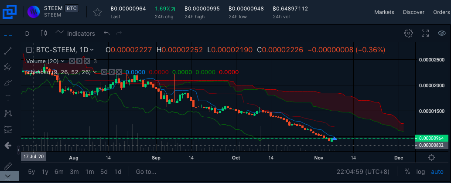Click the back arrow icon in left toolbar
Viewport: 451px width, 183px height.
(x=8, y=146)
